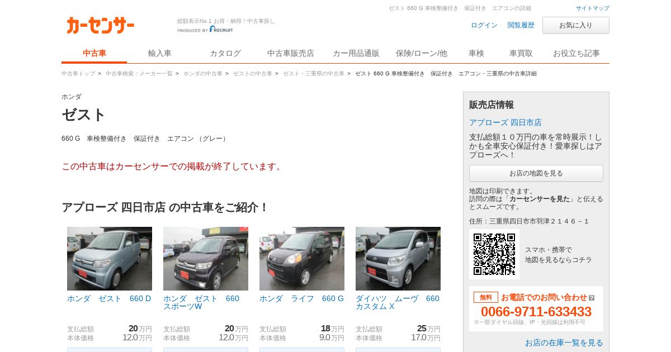671x352 pixels.
Task: Click the カーセンサー logo
Action: pos(101,25)
